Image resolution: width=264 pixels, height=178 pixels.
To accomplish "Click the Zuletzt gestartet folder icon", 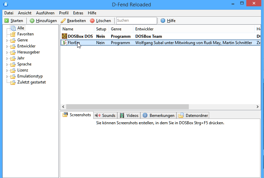I will (x=13, y=82).
